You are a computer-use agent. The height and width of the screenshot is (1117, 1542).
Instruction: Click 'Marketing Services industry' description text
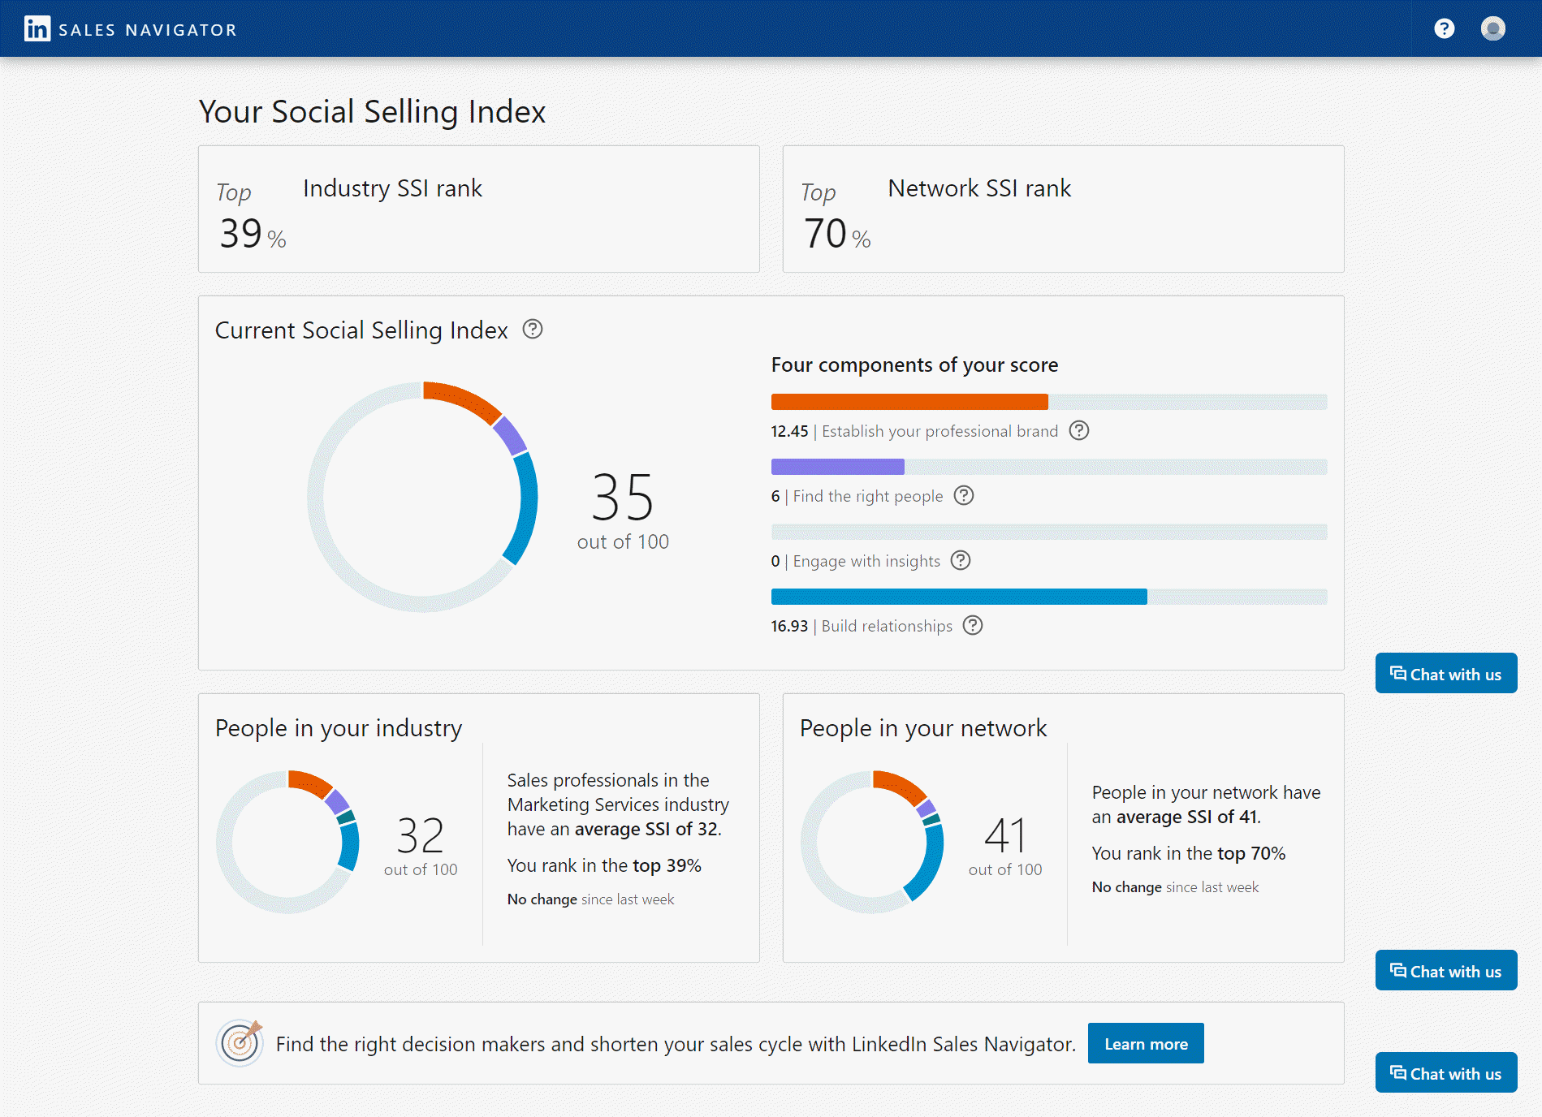coord(618,804)
